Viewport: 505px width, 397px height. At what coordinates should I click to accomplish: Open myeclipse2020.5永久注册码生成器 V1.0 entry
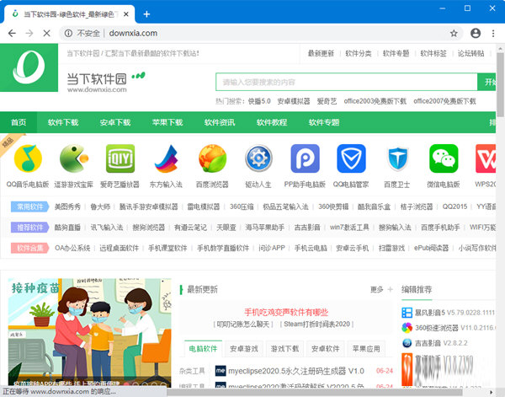[296, 371]
